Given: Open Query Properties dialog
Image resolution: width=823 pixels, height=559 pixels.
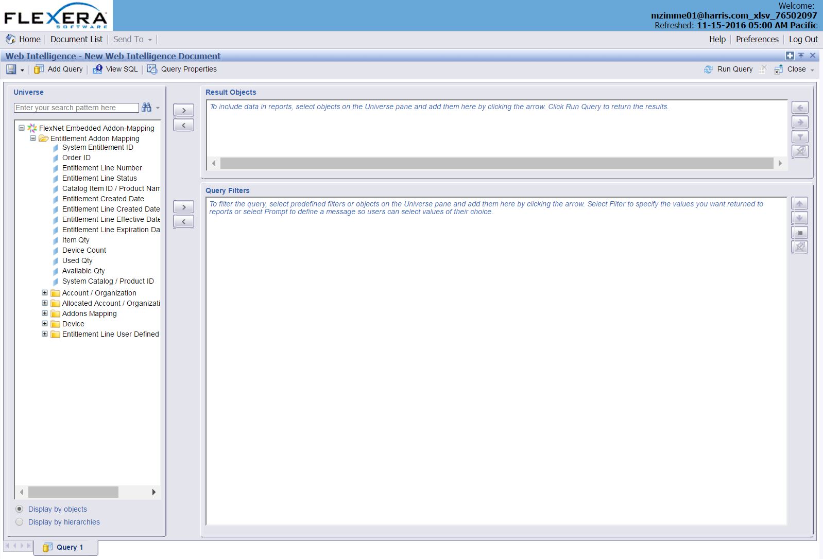Looking at the screenshot, I should [x=152, y=69].
